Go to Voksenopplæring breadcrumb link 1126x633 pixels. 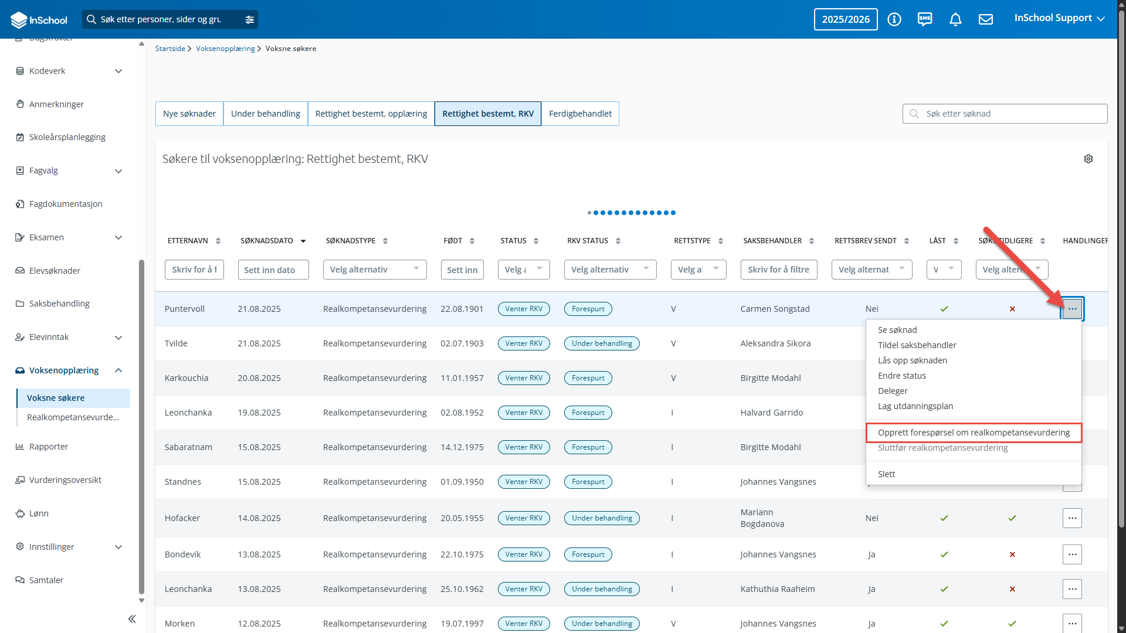coord(225,49)
